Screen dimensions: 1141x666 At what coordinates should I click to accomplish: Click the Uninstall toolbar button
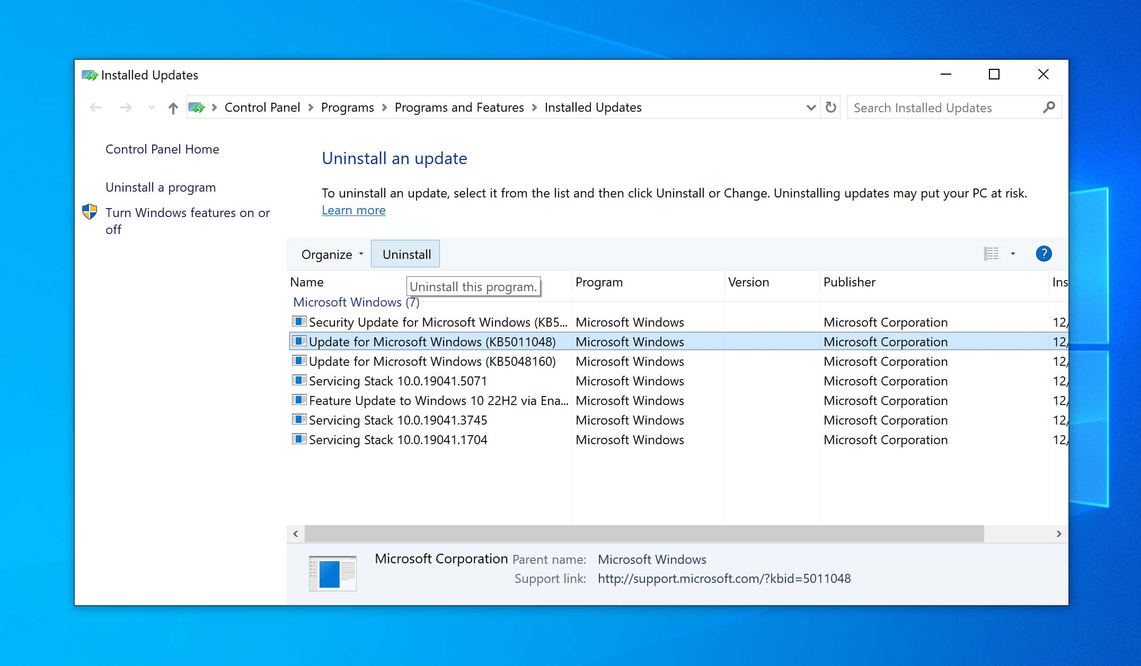[406, 254]
